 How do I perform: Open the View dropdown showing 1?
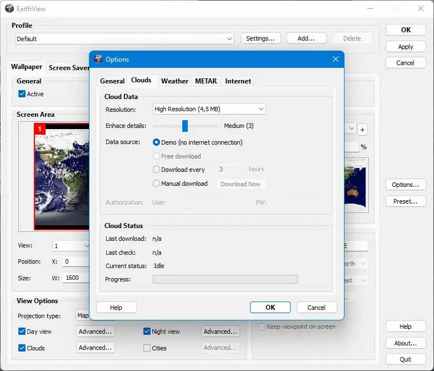pos(71,246)
